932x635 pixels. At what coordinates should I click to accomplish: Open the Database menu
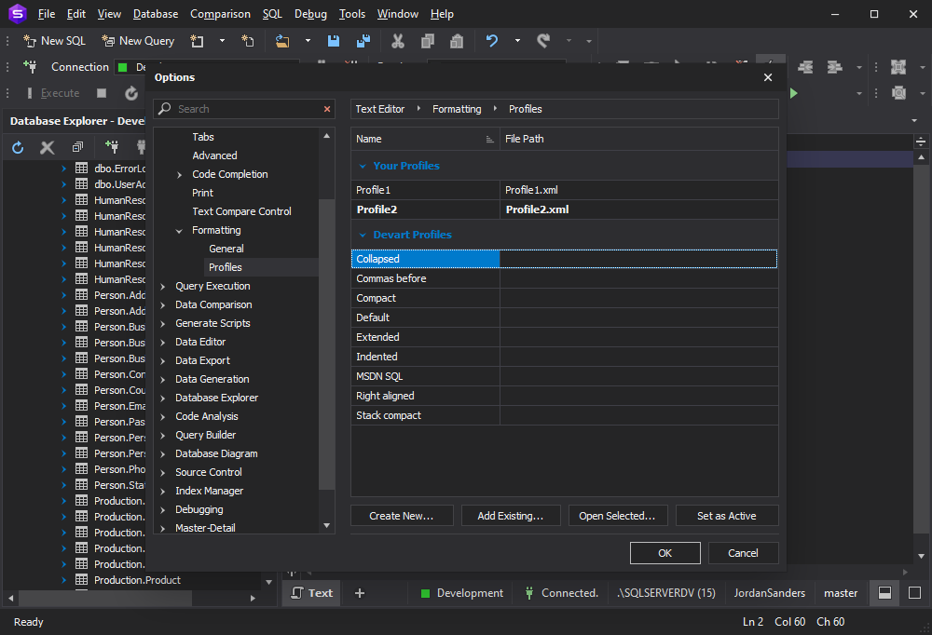coord(156,14)
